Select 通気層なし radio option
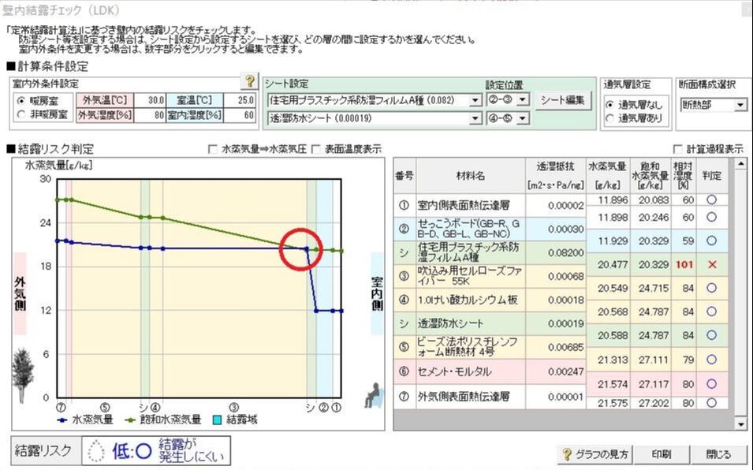 tap(610, 104)
